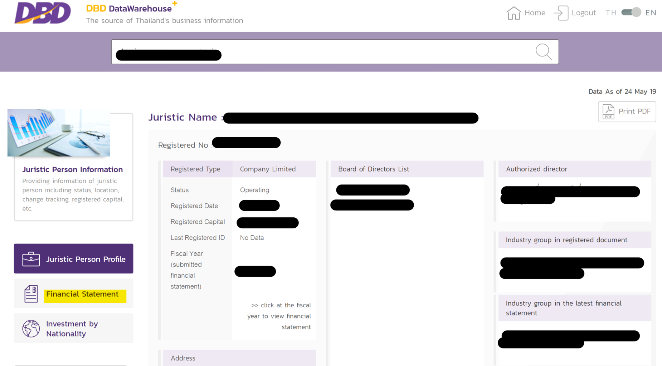Image resolution: width=662 pixels, height=366 pixels.
Task: Click the Logout icon
Action: (x=561, y=13)
